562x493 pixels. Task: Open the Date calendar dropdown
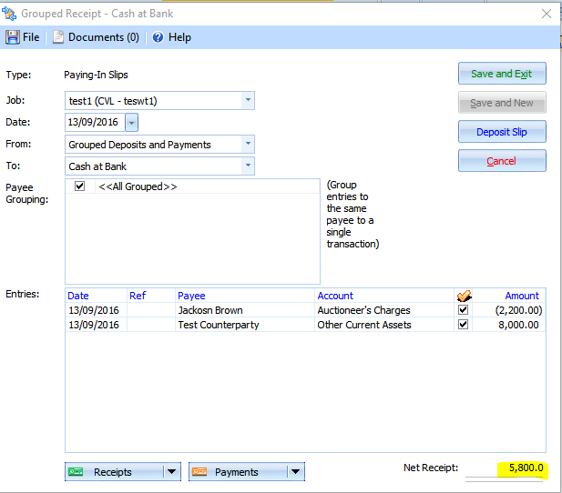[131, 122]
